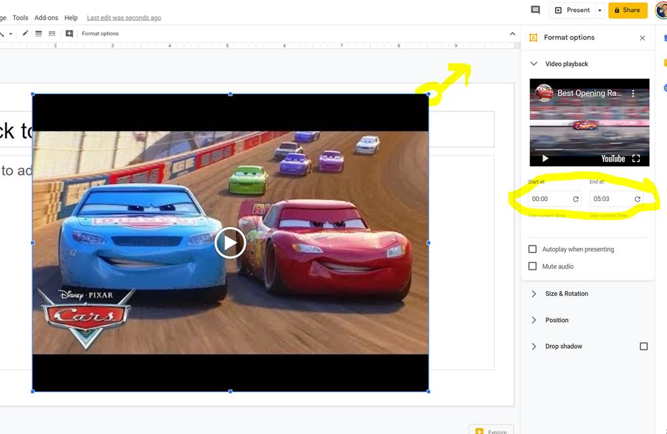Open the Add-ons menu
Viewport: 667px width, 434px height.
point(46,18)
